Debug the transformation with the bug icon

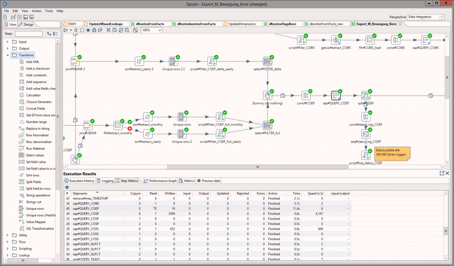click(94, 30)
